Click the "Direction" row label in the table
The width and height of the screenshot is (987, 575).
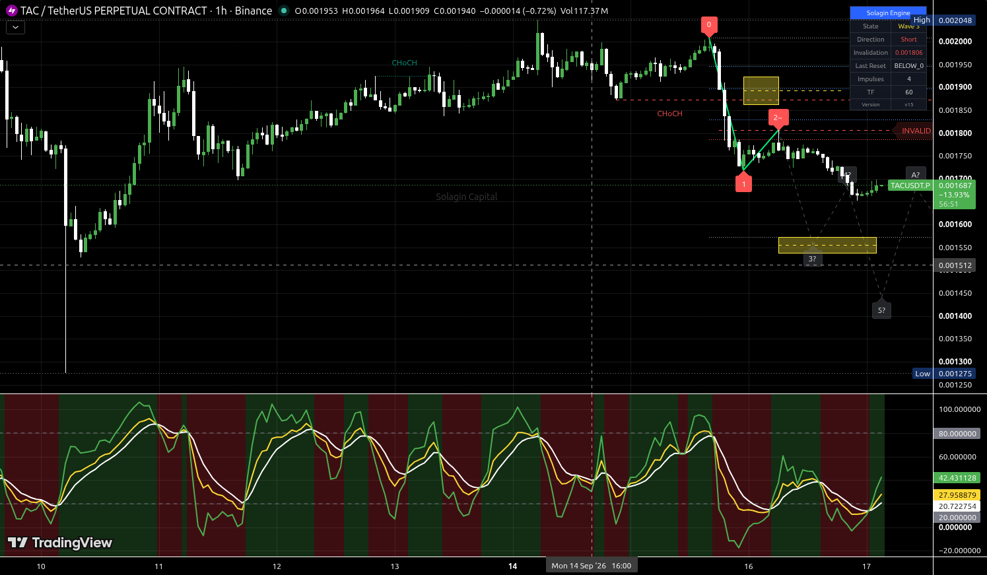click(871, 40)
